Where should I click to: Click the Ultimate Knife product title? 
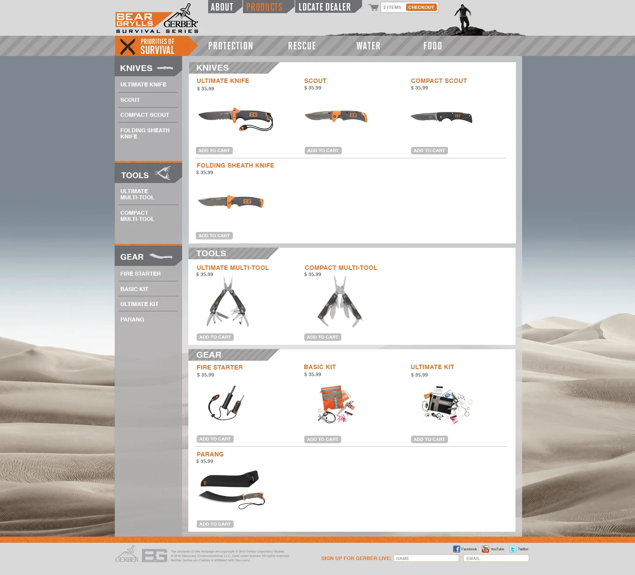click(223, 81)
